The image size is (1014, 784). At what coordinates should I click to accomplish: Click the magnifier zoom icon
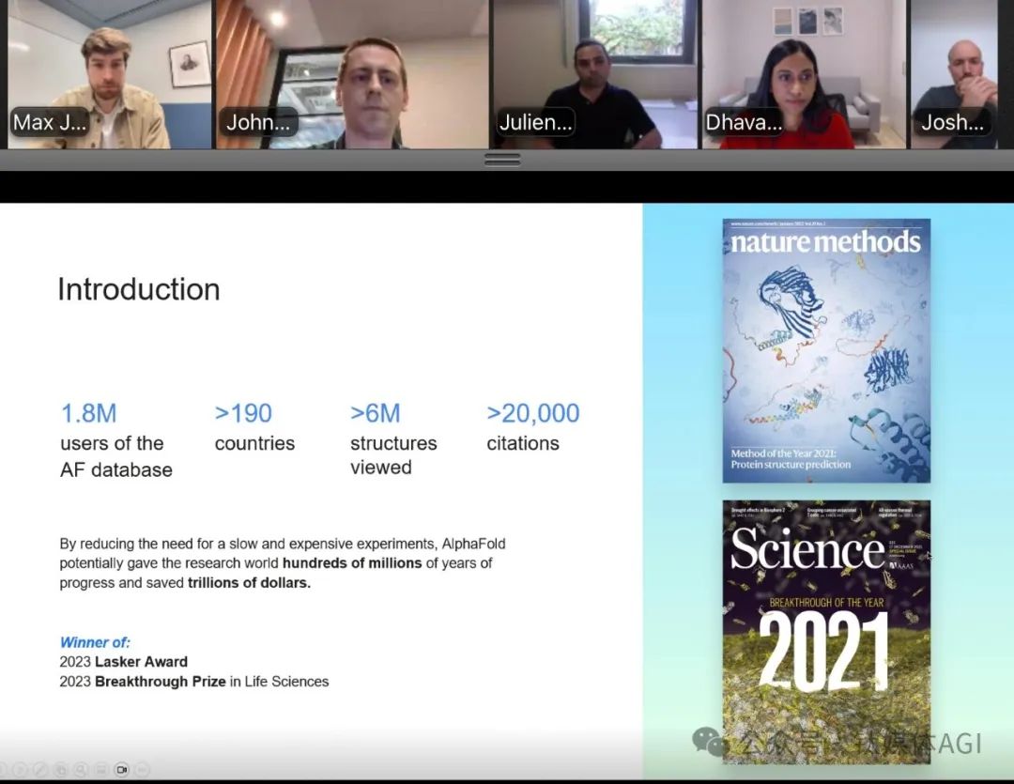coord(81,770)
